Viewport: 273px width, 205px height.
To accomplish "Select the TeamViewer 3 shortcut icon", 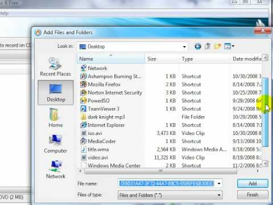I will (x=83, y=109).
